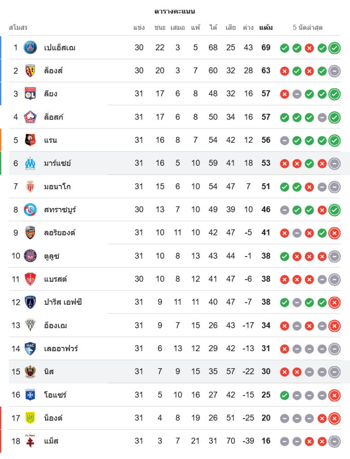Sort by the แต้ม points column header
The width and height of the screenshot is (350, 459).
(266, 28)
